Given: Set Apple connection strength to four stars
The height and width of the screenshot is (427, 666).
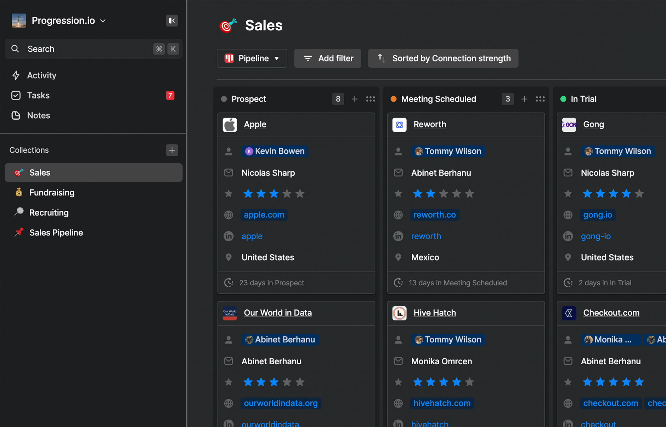Looking at the screenshot, I should [x=287, y=194].
